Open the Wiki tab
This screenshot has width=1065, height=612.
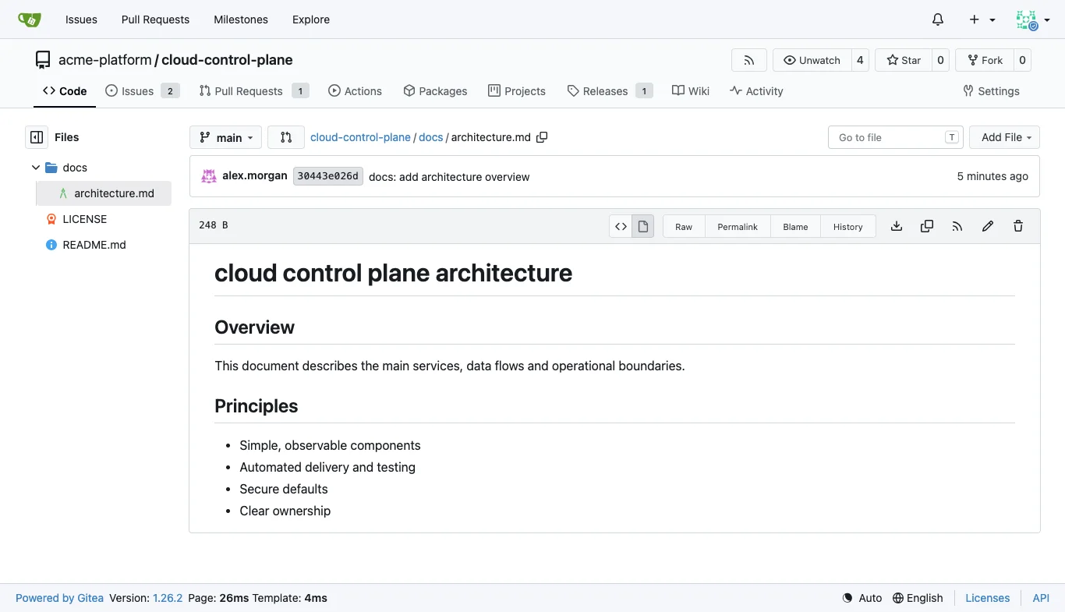click(x=691, y=91)
